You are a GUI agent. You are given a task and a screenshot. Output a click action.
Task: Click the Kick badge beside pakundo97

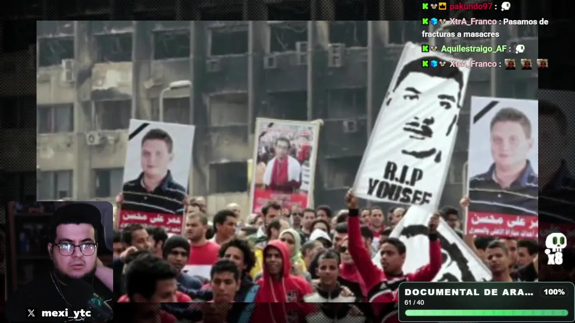425,7
